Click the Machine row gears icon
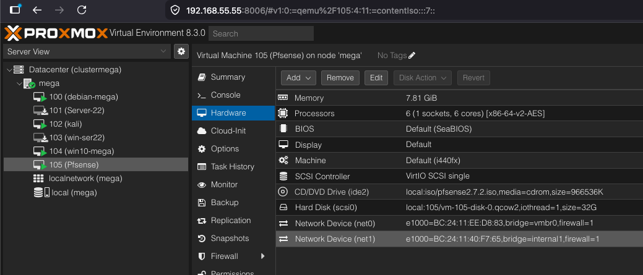The image size is (643, 275). (283, 161)
